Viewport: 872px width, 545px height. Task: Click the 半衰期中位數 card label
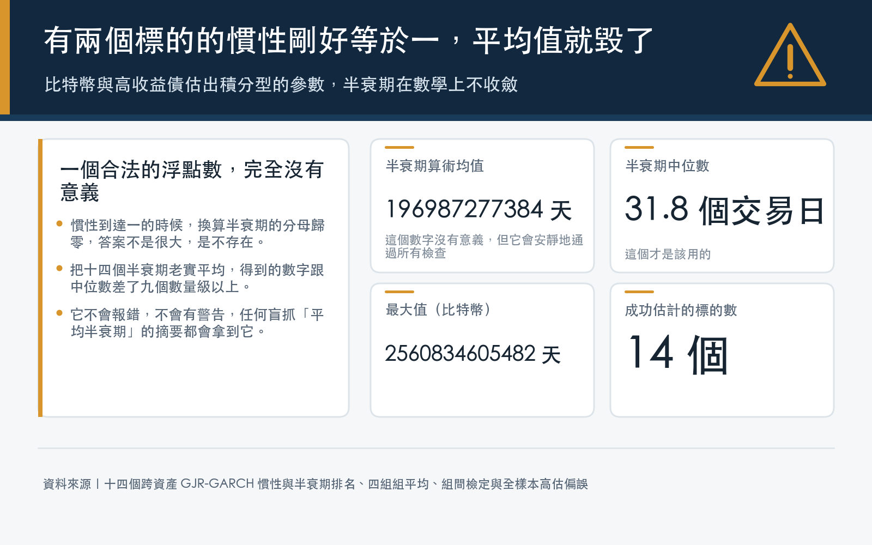pyautogui.click(x=667, y=166)
